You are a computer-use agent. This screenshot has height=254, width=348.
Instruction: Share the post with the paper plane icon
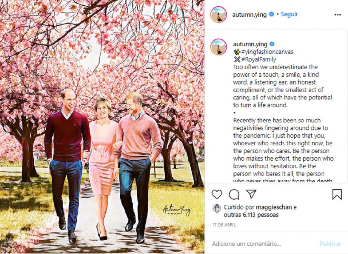coord(251,194)
